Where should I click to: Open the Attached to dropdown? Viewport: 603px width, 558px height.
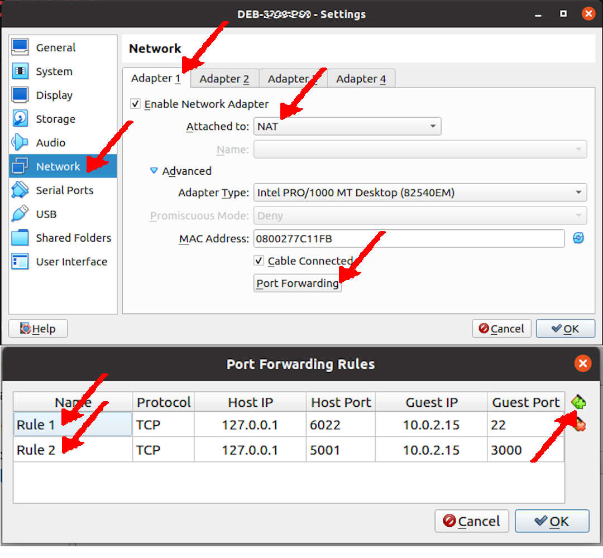(x=434, y=126)
